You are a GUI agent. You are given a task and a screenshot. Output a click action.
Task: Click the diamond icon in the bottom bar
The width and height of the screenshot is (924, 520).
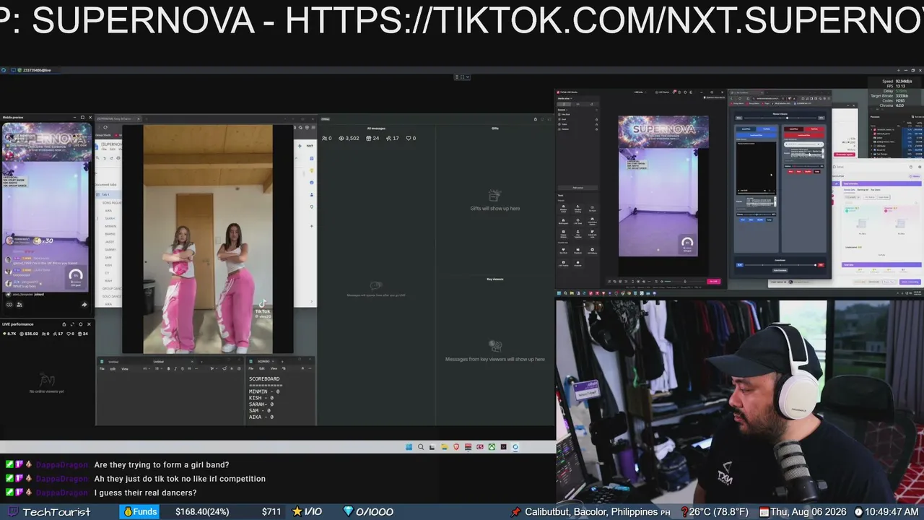(x=348, y=512)
